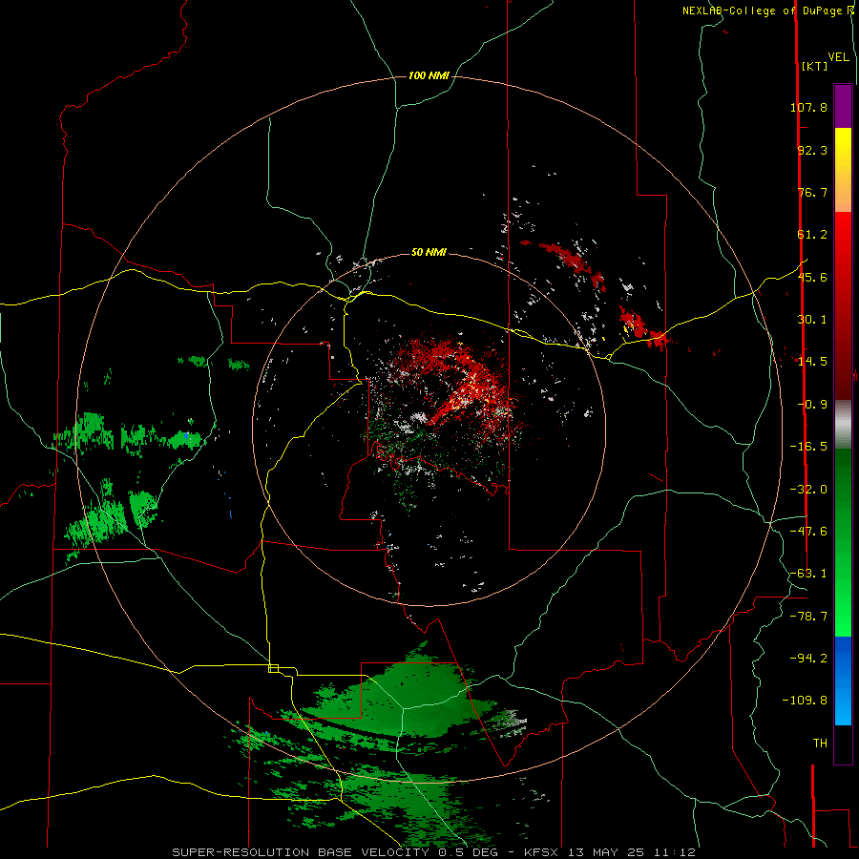Screen dimensions: 859x859
Task: Select the 76.7 value on velocity scale
Action: coord(812,192)
